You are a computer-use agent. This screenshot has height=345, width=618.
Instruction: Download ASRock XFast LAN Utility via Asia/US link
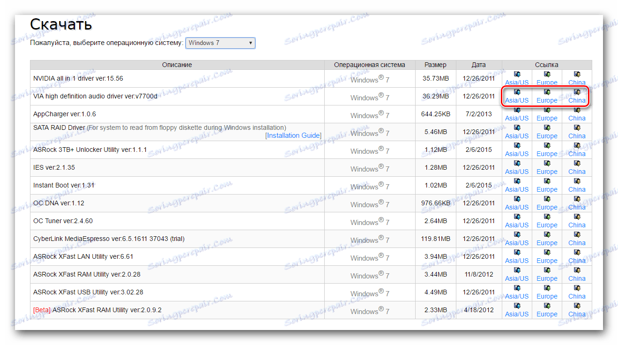(x=517, y=261)
